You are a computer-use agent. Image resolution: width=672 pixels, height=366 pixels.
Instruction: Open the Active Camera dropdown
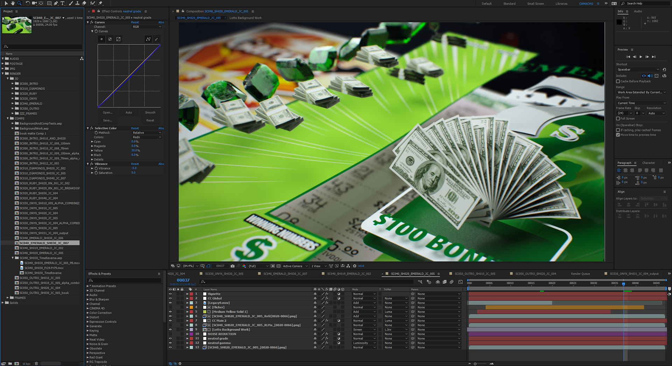tap(295, 266)
